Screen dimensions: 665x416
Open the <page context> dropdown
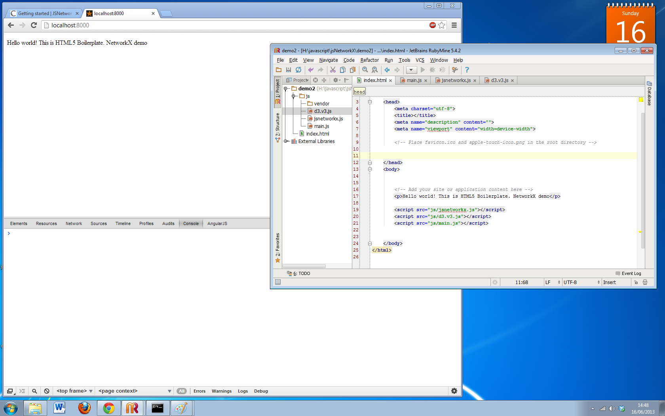pyautogui.click(x=135, y=391)
